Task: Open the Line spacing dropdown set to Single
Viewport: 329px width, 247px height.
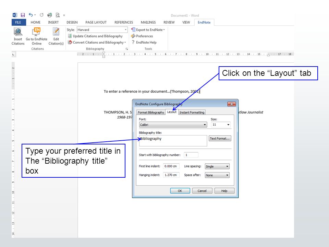Action: coord(217,166)
